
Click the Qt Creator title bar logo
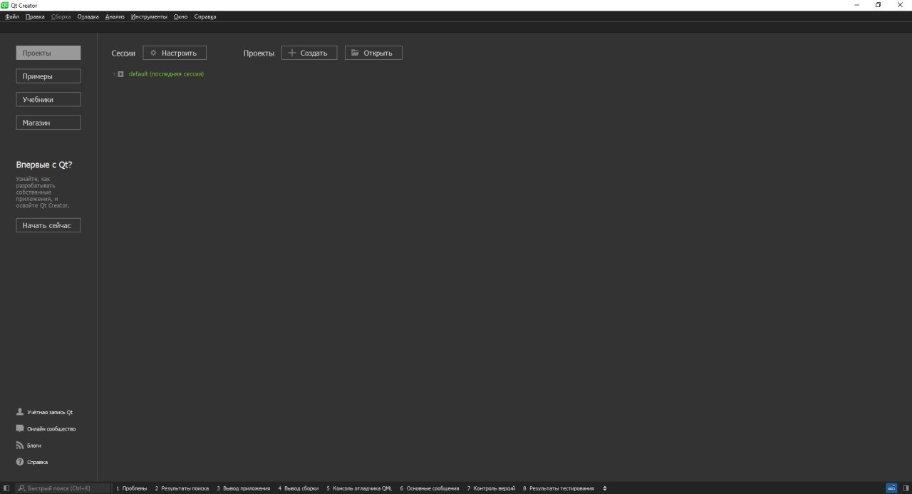coord(5,5)
